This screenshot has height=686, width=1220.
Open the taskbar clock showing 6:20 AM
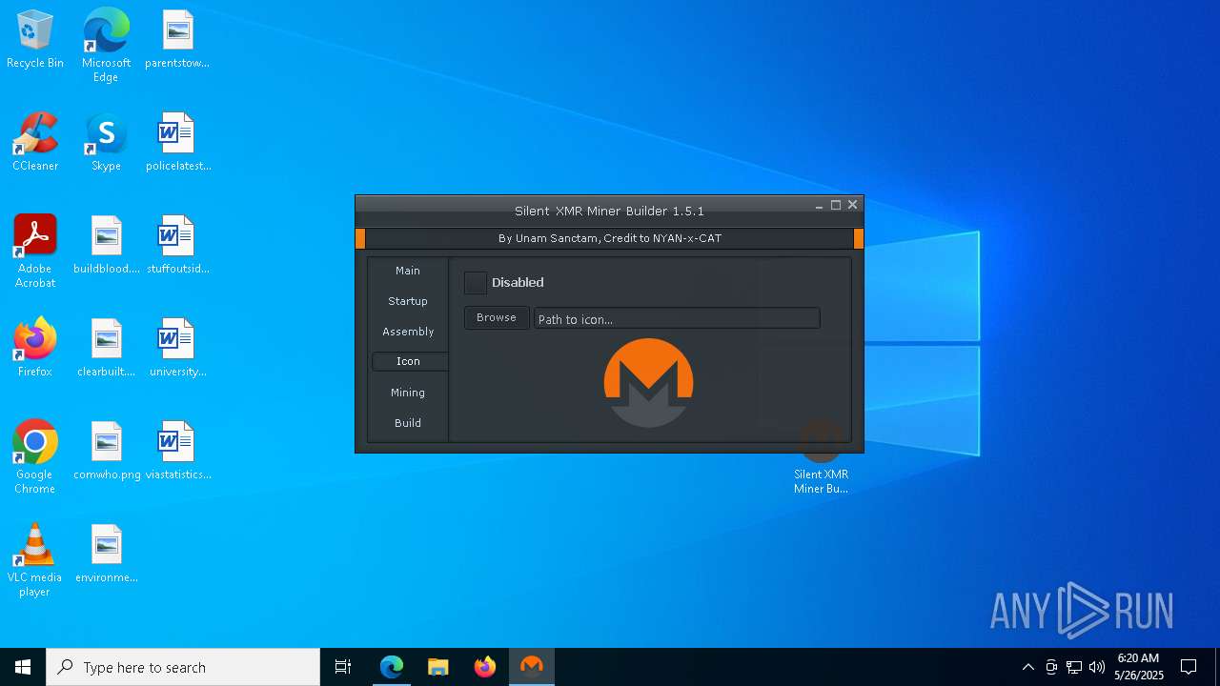[1138, 667]
